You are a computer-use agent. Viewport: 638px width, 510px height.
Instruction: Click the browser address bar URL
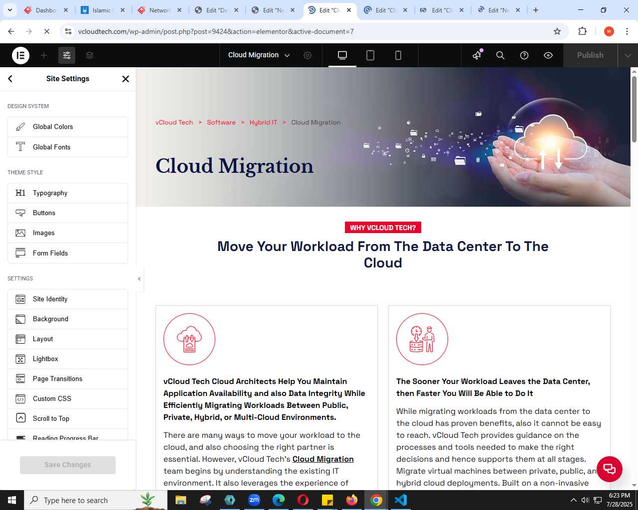point(216,31)
